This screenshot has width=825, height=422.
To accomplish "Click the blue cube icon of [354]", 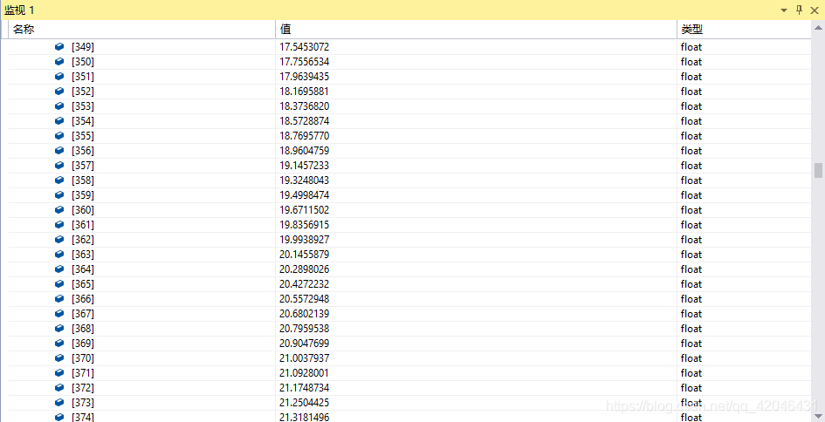I will (x=59, y=121).
